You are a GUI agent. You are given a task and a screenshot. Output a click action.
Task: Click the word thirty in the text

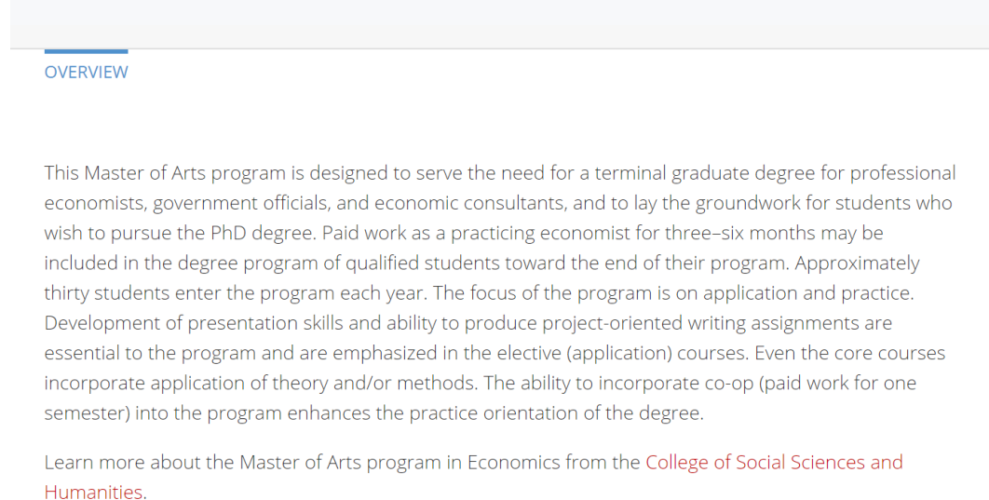[66, 293]
